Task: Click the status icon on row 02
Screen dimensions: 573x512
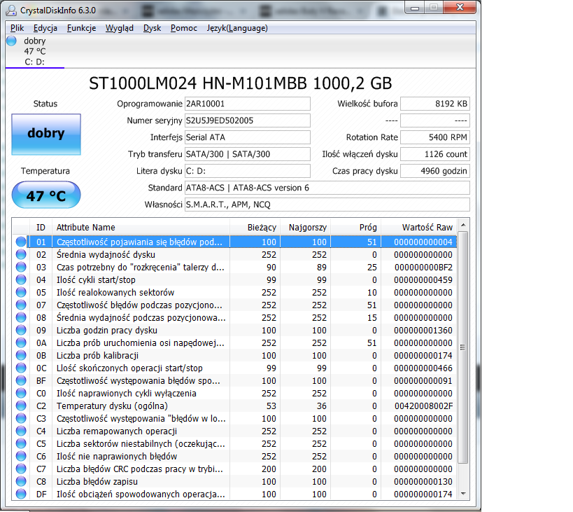Action: (21, 254)
